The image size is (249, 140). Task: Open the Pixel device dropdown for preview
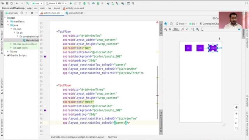181,24
